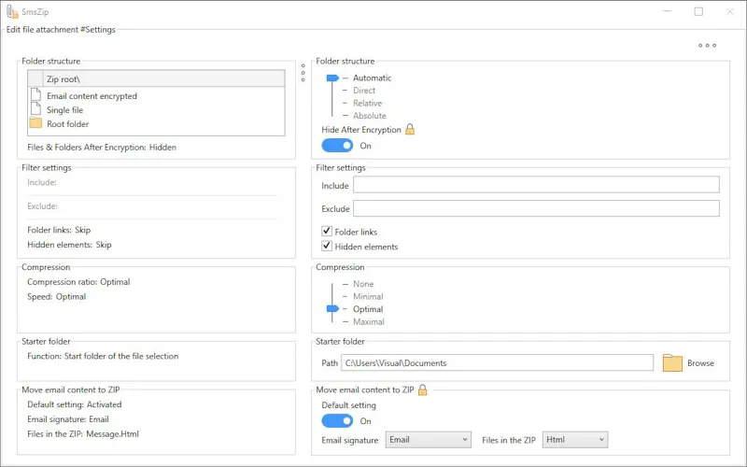Click the SmsZip app icon in title bar
The height and width of the screenshot is (467, 747).
(x=12, y=11)
